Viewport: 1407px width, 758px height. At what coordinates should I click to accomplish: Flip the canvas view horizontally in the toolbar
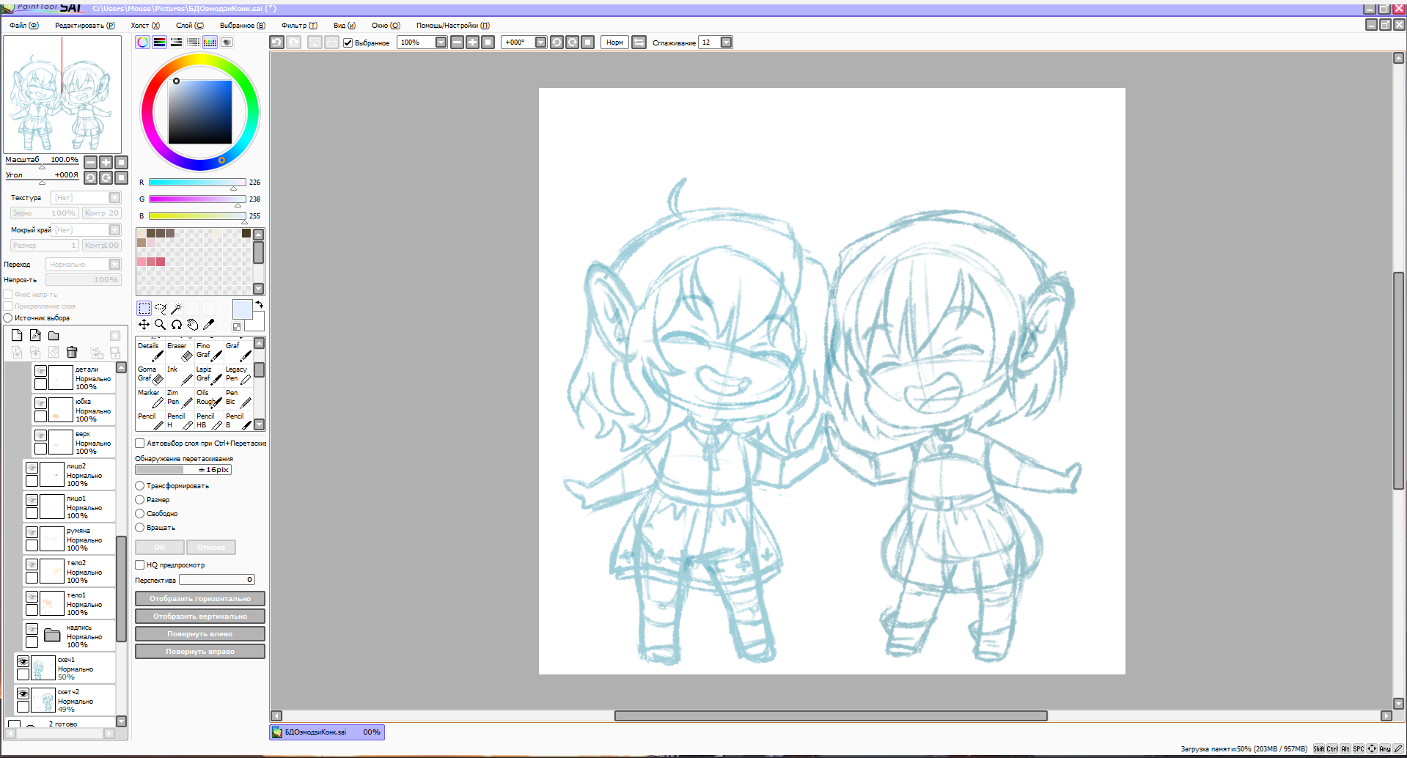click(x=639, y=43)
